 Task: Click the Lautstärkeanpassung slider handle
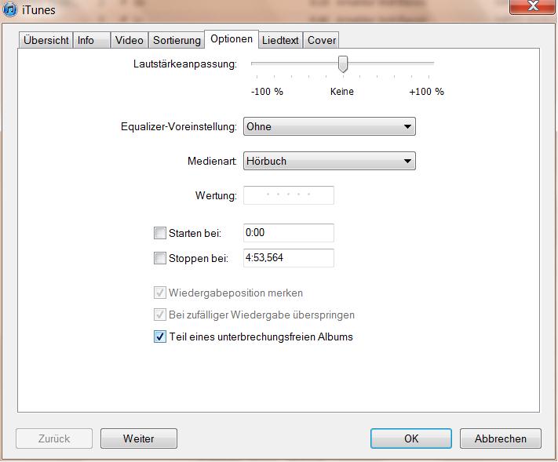343,64
